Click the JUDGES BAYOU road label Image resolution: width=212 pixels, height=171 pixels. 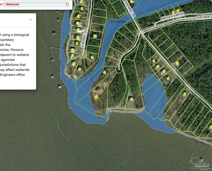tap(169, 18)
